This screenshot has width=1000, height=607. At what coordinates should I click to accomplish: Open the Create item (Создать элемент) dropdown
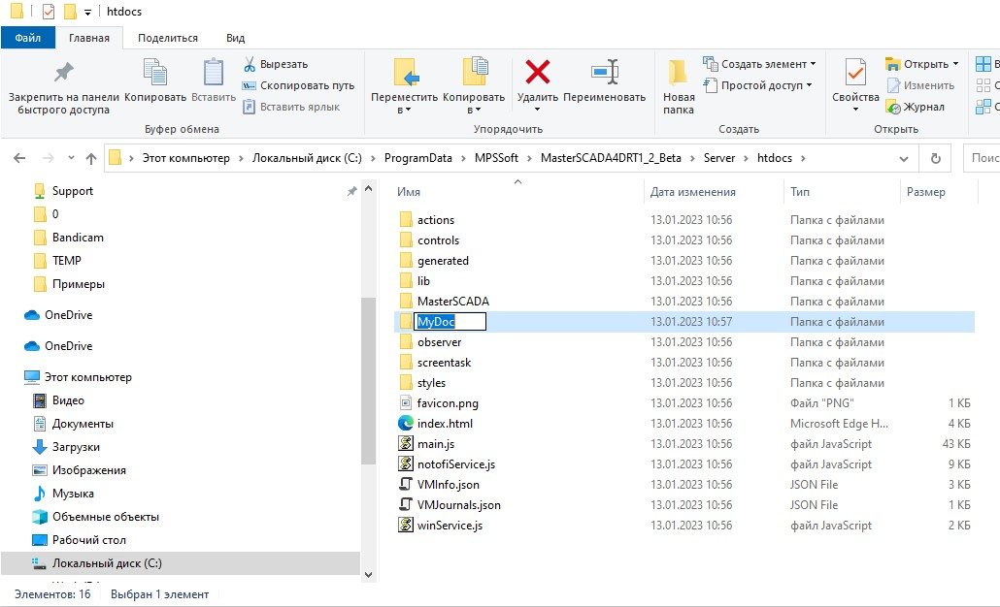759,64
